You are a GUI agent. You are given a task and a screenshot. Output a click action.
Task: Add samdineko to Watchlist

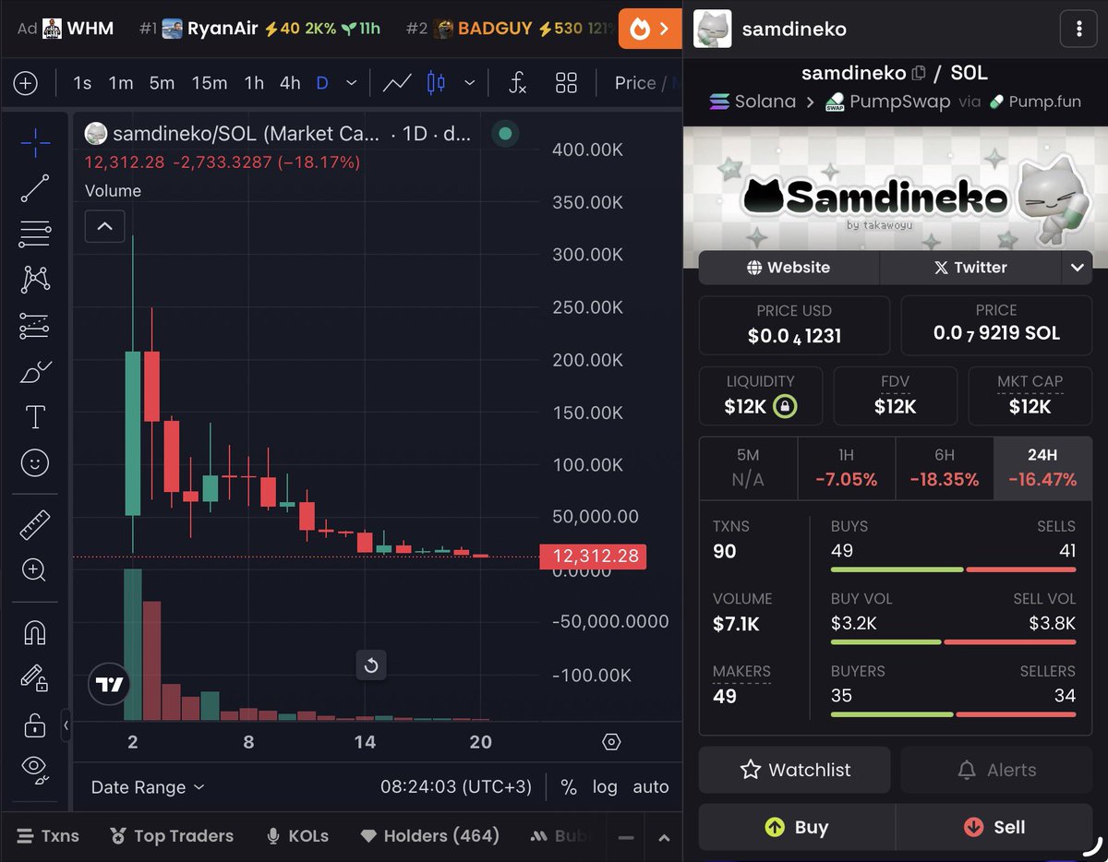click(x=795, y=770)
